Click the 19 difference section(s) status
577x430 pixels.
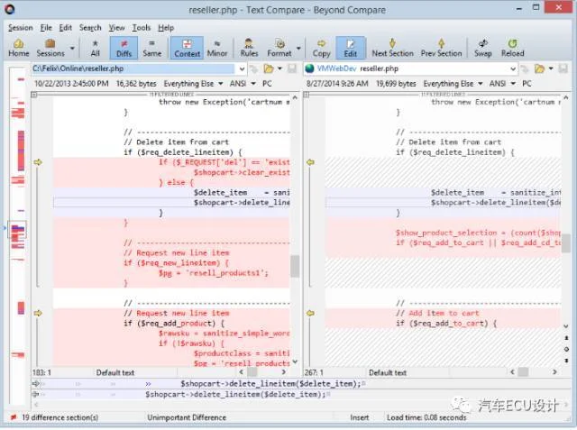[60, 417]
